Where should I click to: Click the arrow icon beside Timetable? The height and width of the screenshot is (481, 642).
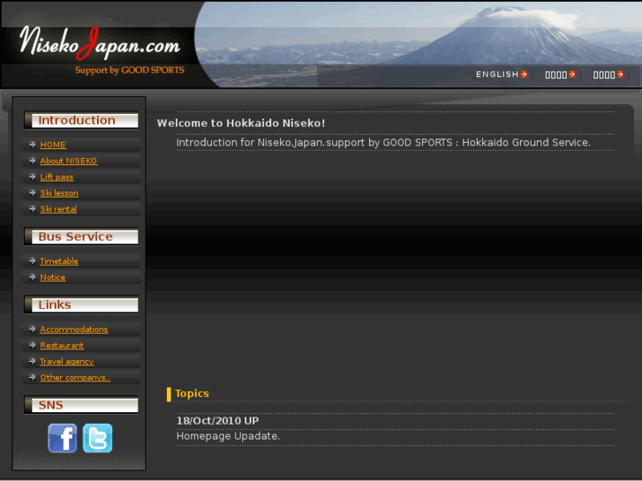(x=33, y=260)
